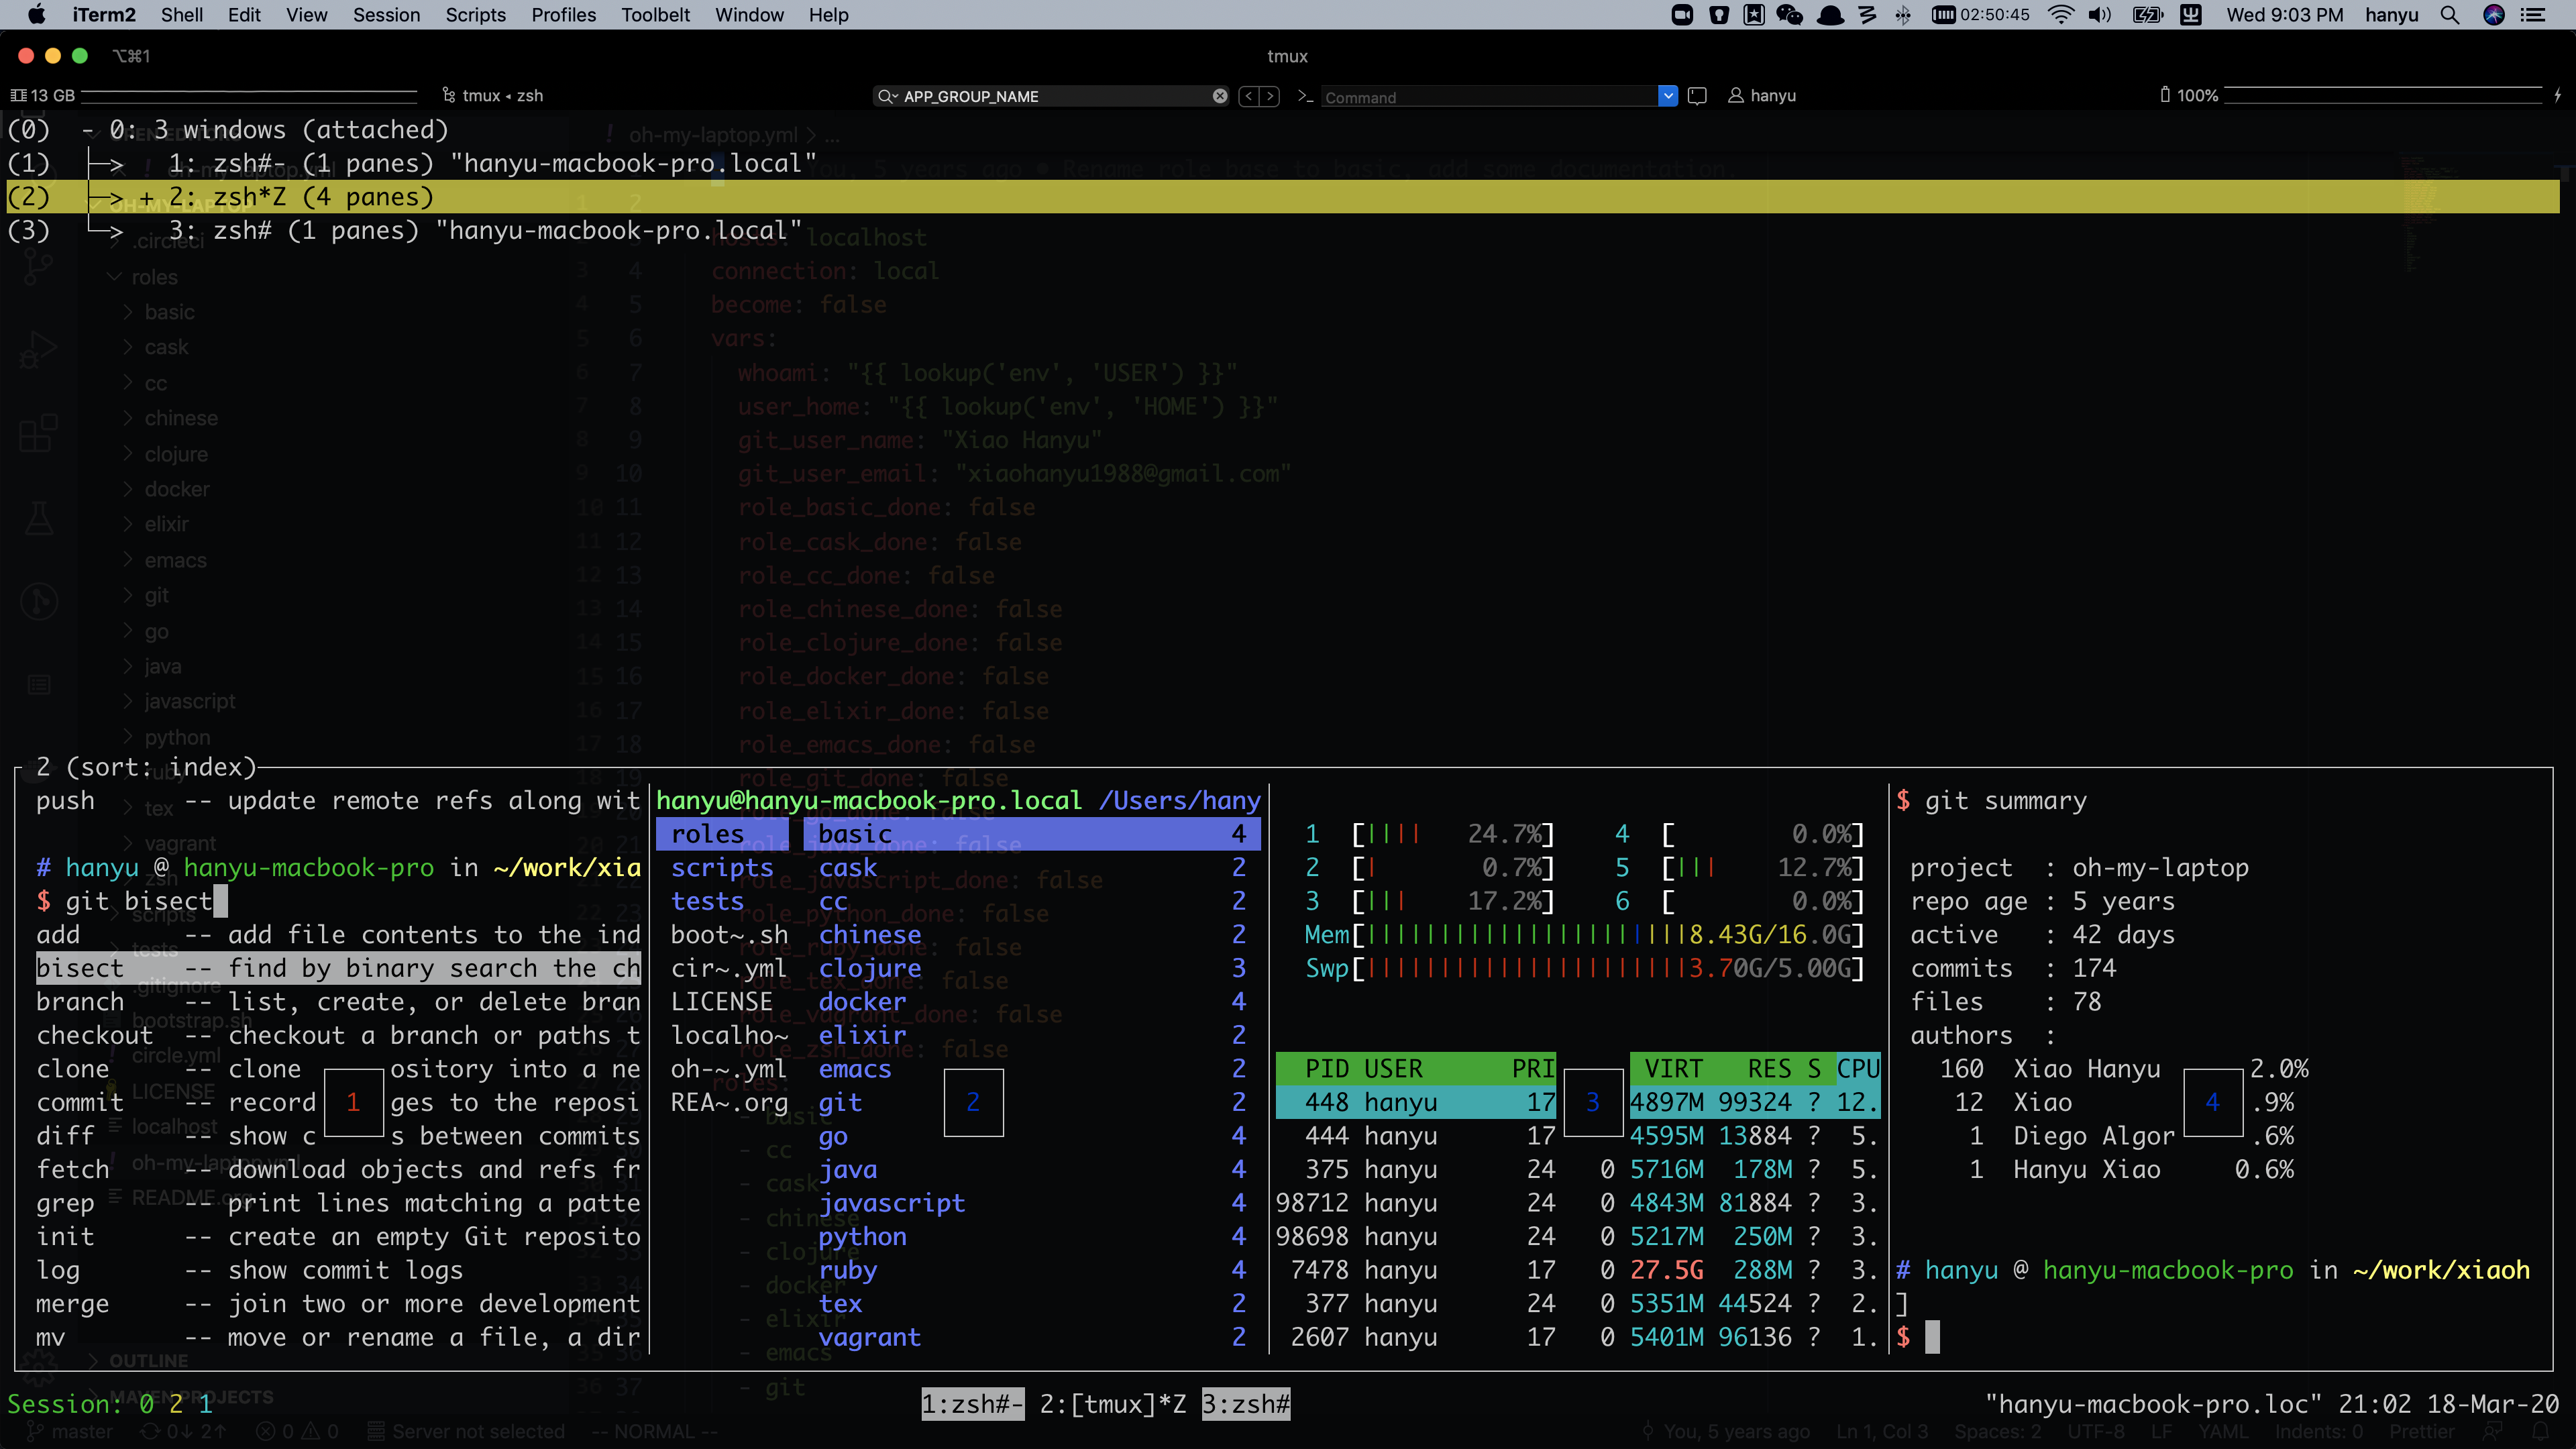Open the Profiles menu

click(563, 15)
